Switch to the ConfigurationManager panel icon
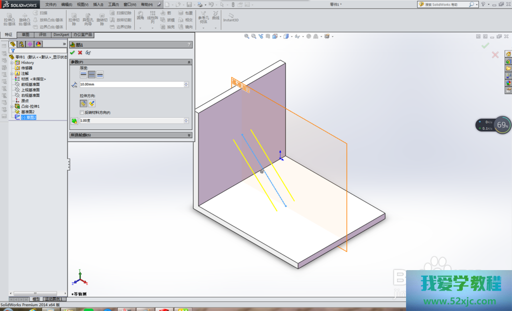Screen dimensions: 512x311 point(30,44)
